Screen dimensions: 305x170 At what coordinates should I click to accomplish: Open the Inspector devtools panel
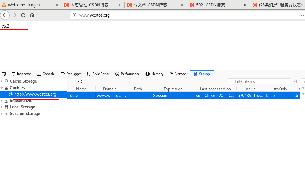click(21, 74)
